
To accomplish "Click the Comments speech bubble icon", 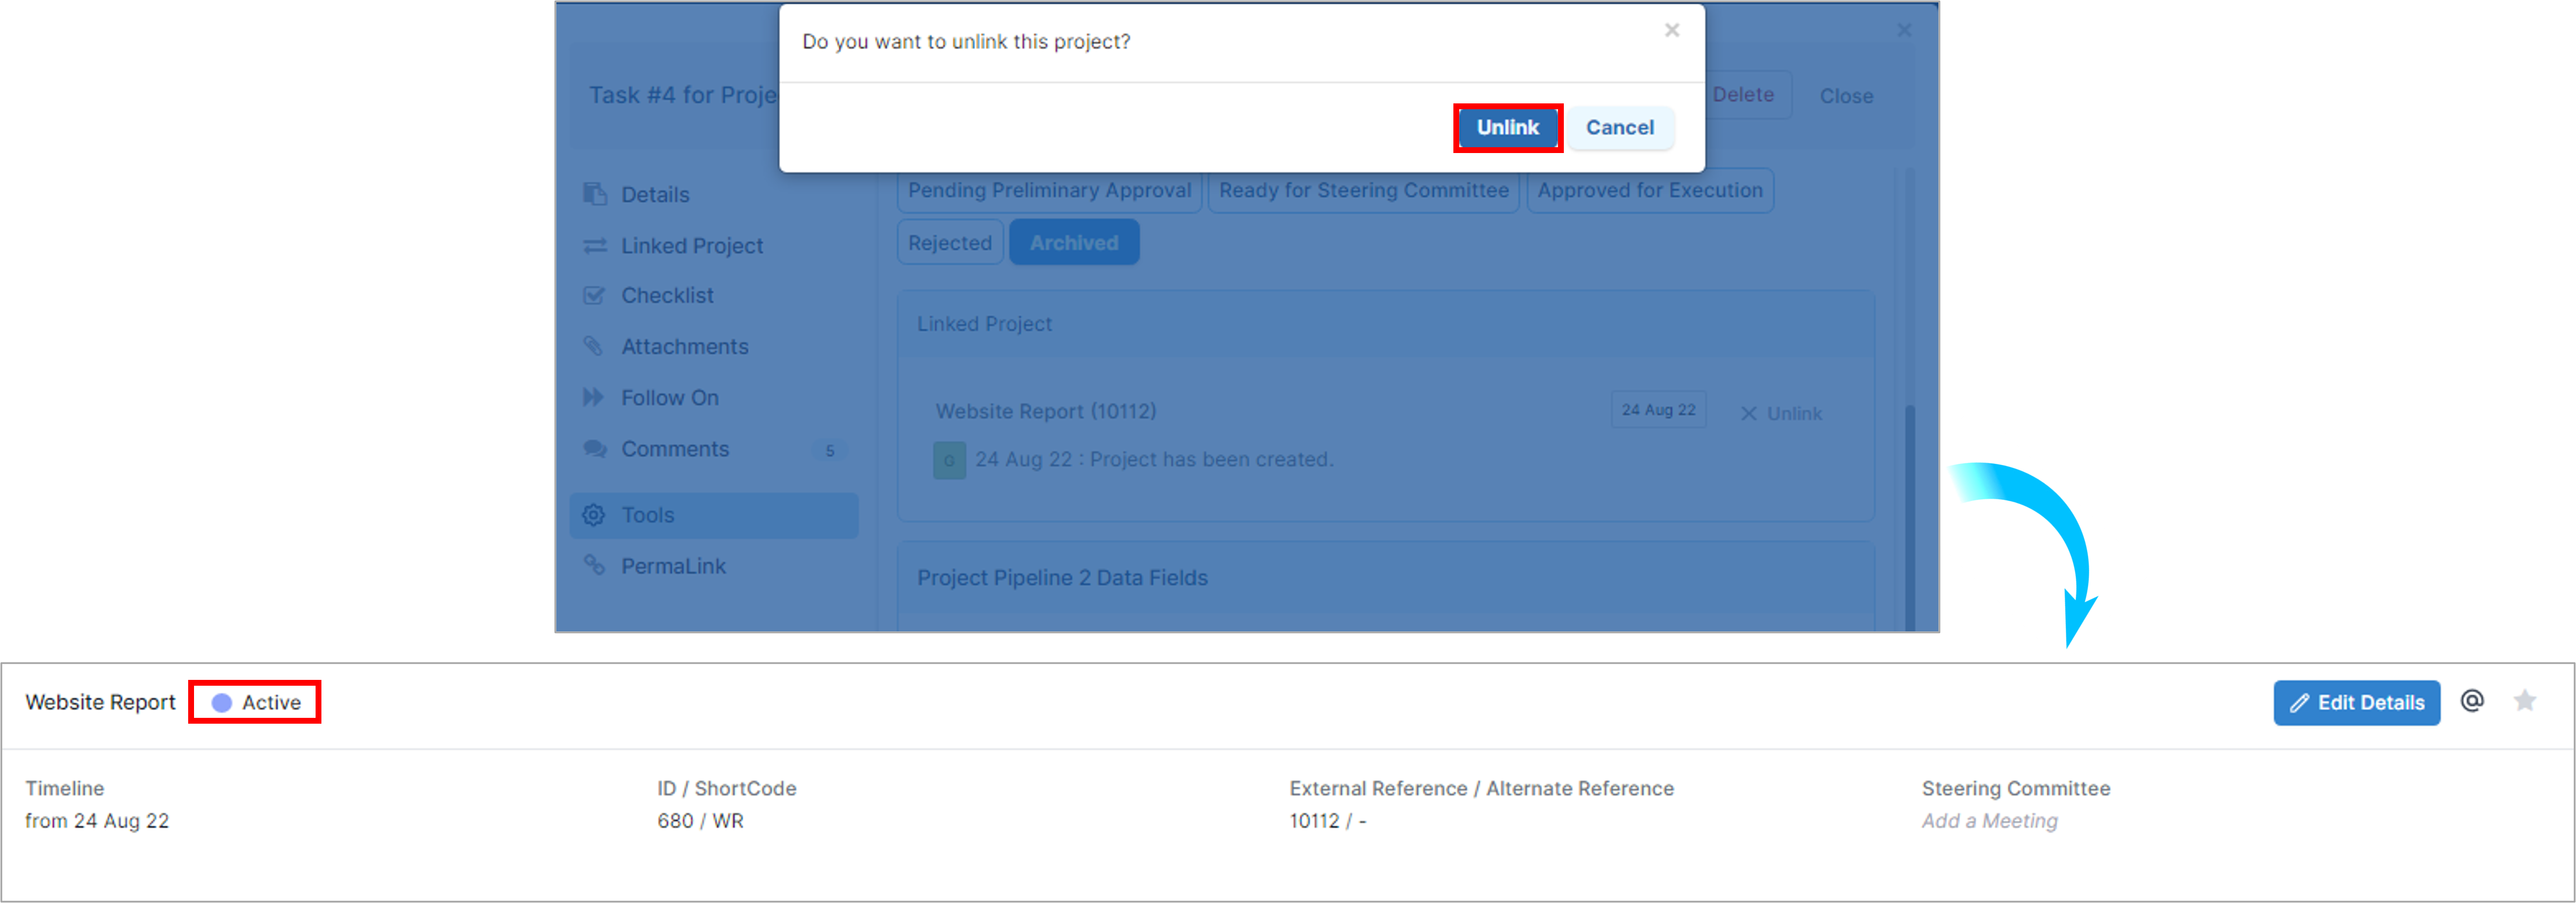I will pyautogui.click(x=595, y=448).
